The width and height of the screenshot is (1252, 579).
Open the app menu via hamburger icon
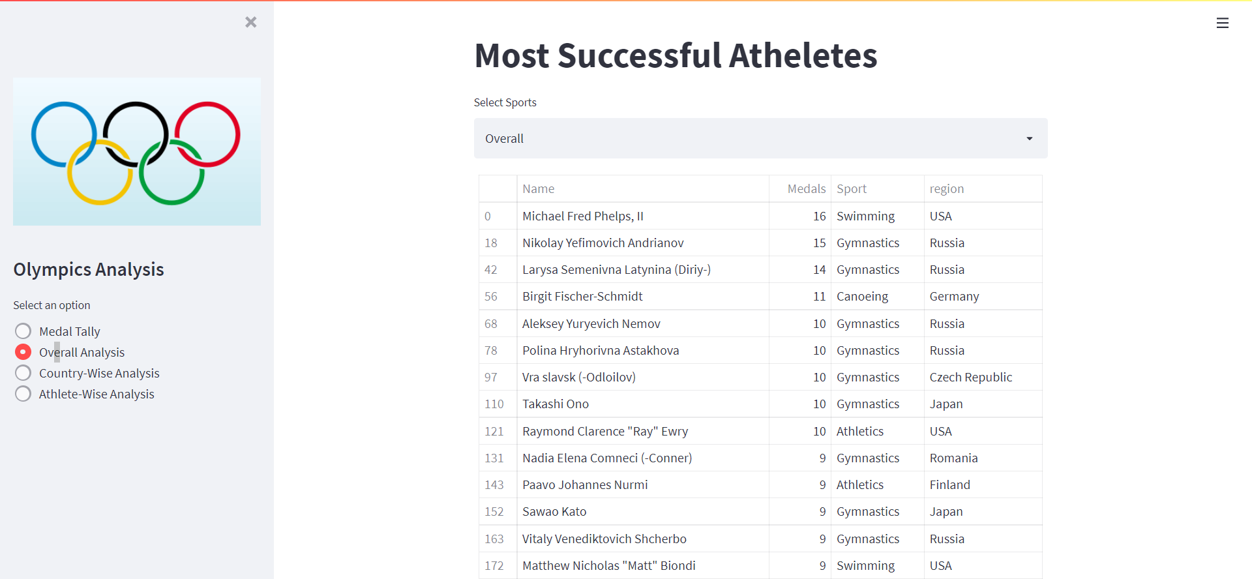[1223, 23]
